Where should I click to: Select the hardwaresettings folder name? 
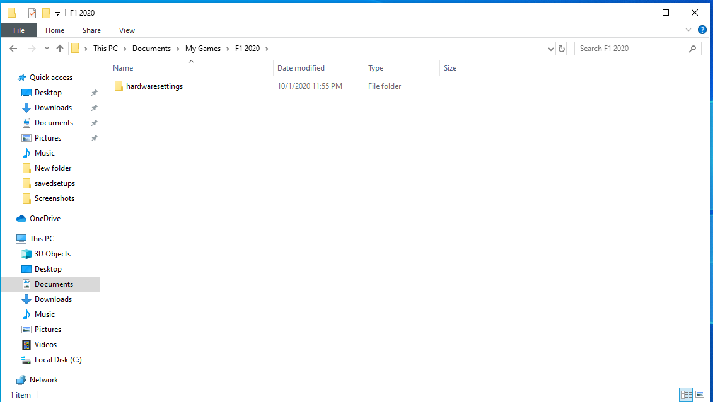(154, 86)
